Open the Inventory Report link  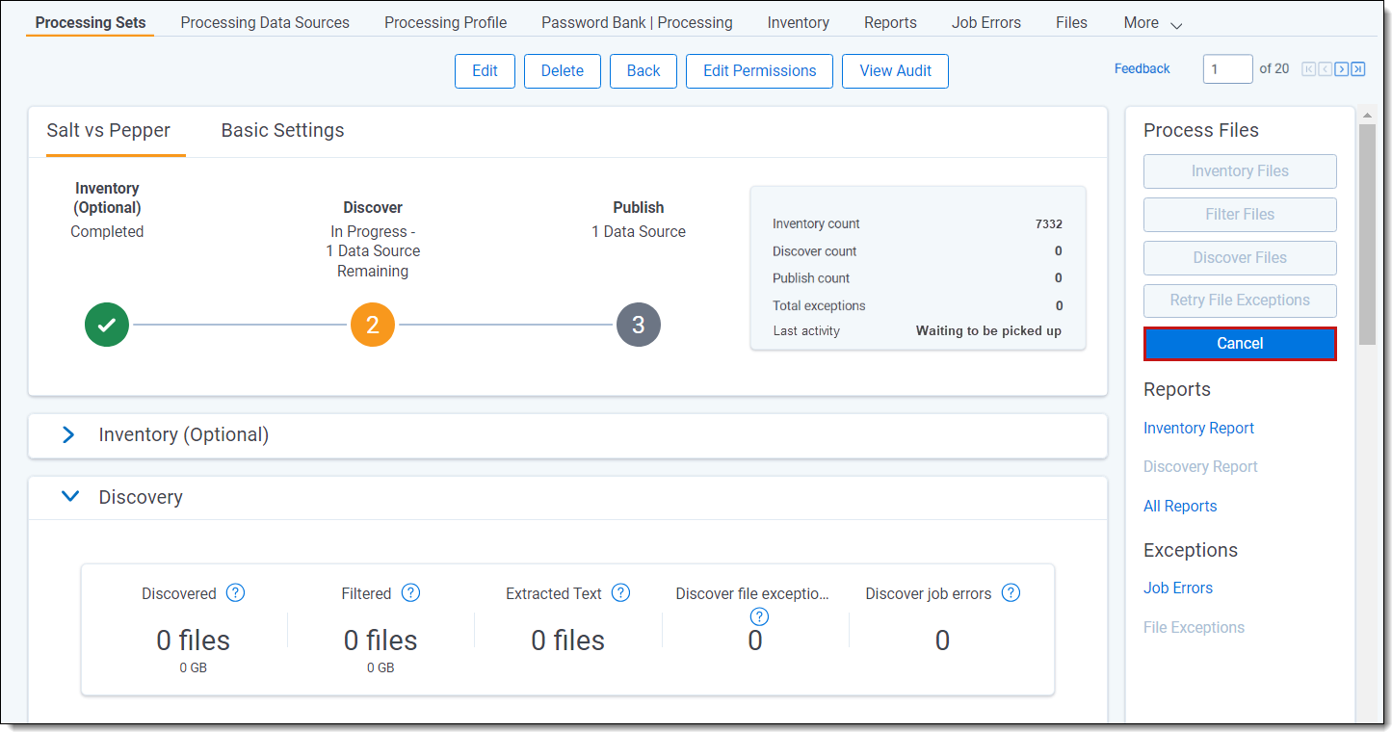(1198, 428)
